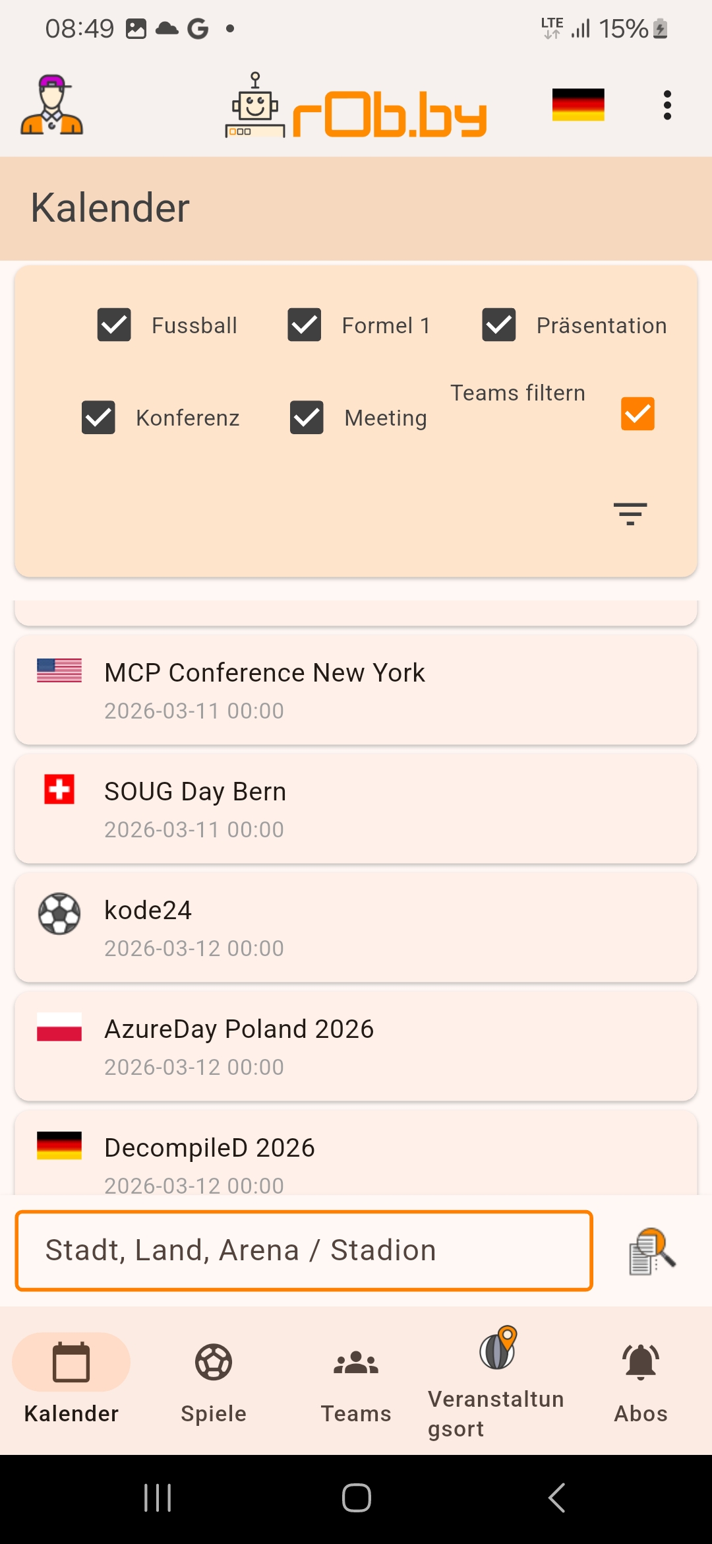Uncheck the Fussball checkbox

(x=114, y=325)
